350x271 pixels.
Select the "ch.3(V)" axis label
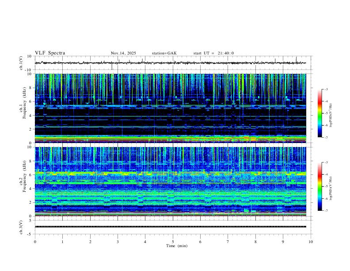[21, 227]
